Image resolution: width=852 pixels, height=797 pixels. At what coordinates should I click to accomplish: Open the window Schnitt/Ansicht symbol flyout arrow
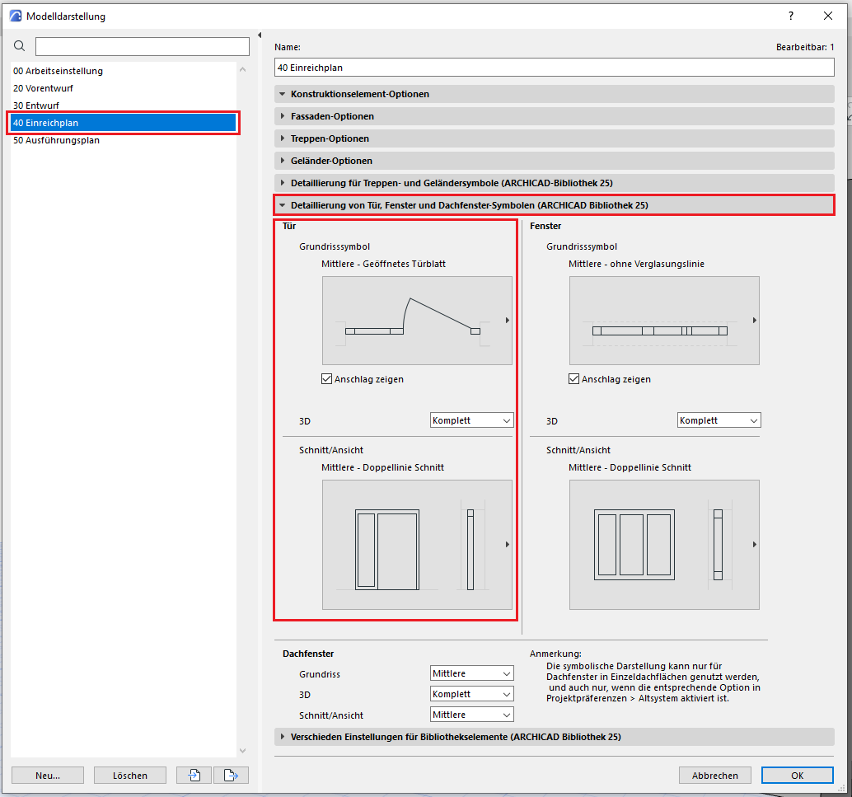[755, 545]
